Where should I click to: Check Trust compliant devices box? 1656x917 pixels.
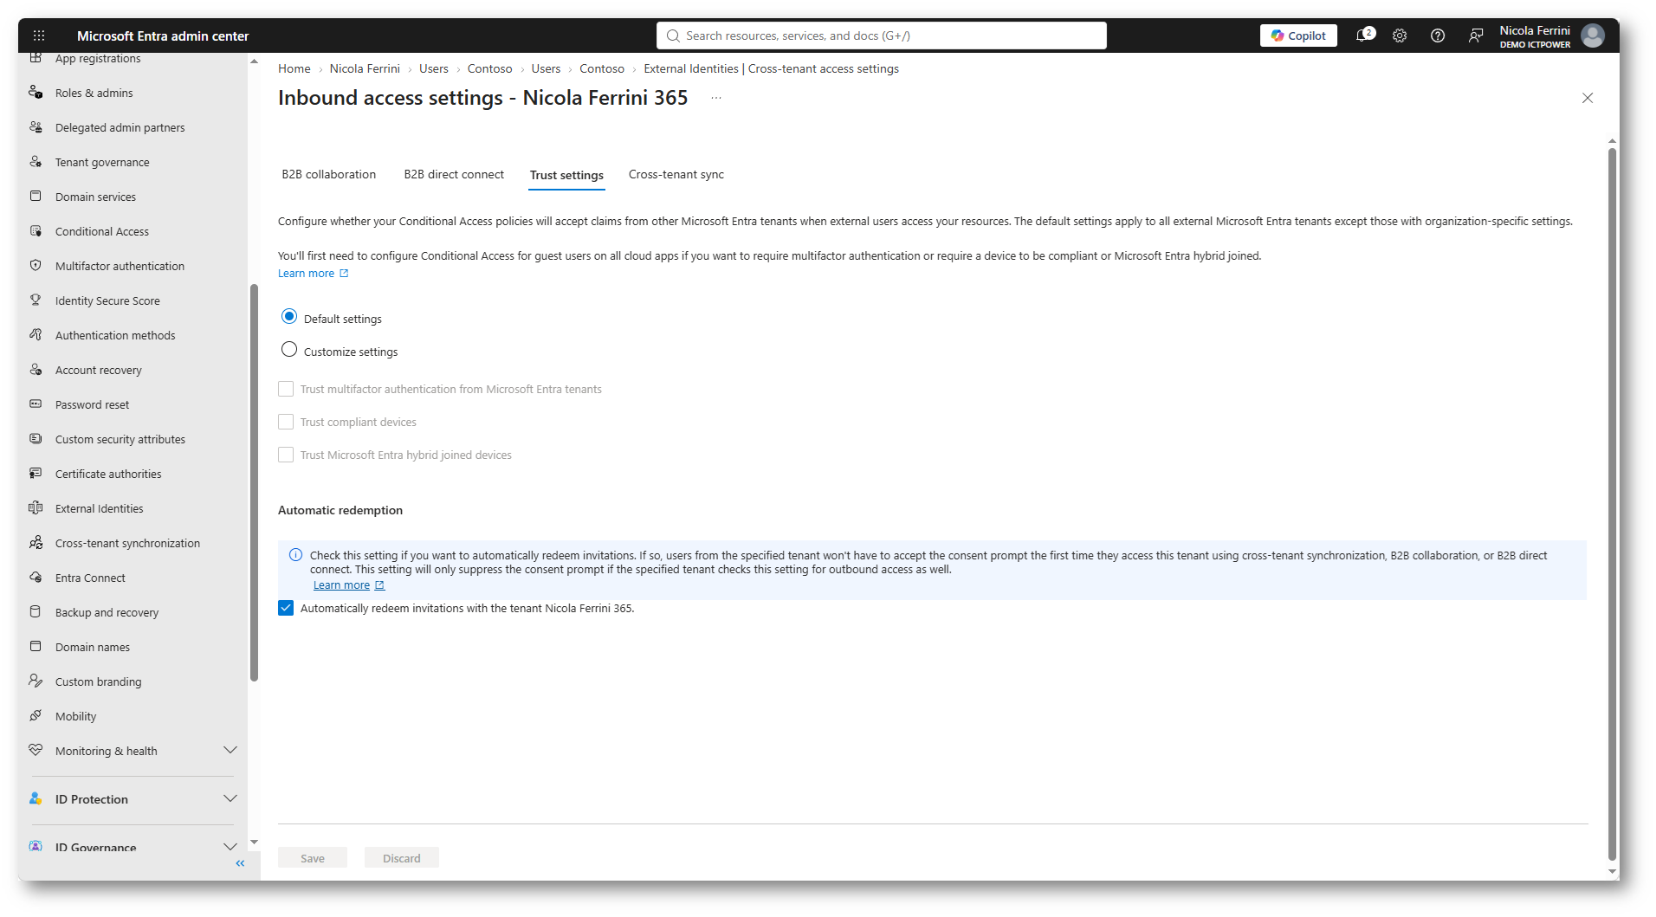pos(286,422)
